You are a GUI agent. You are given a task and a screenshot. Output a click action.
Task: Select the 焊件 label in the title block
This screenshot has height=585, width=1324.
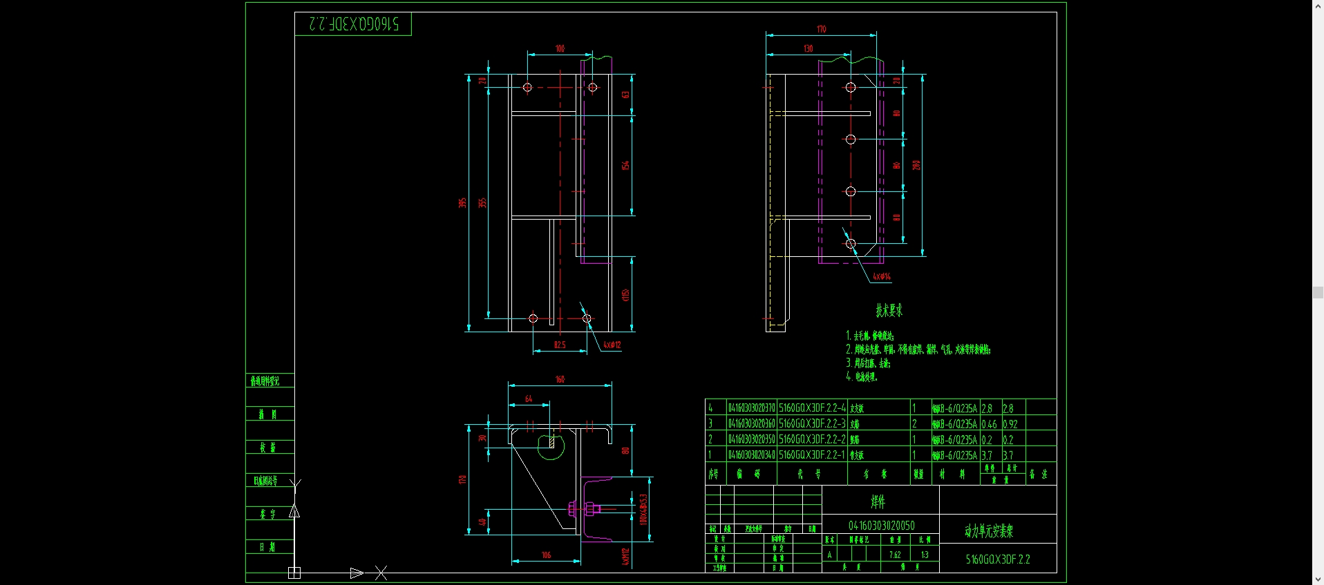[x=878, y=501]
